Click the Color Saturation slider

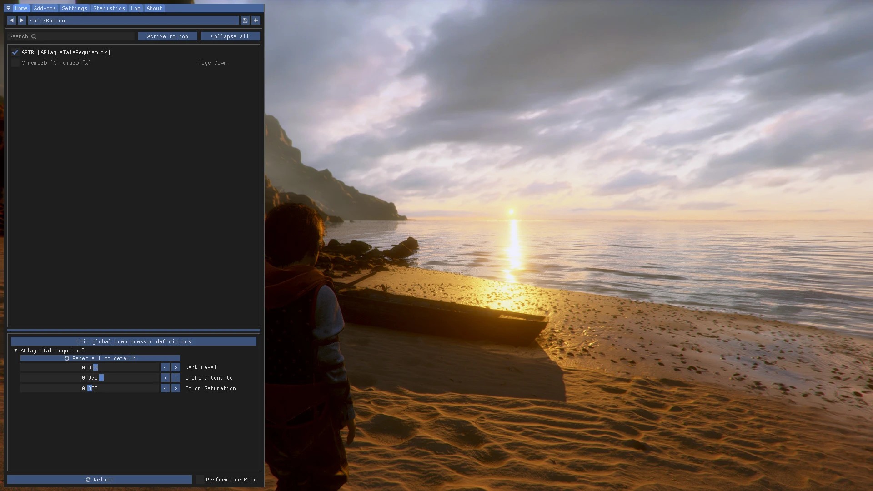(x=90, y=388)
